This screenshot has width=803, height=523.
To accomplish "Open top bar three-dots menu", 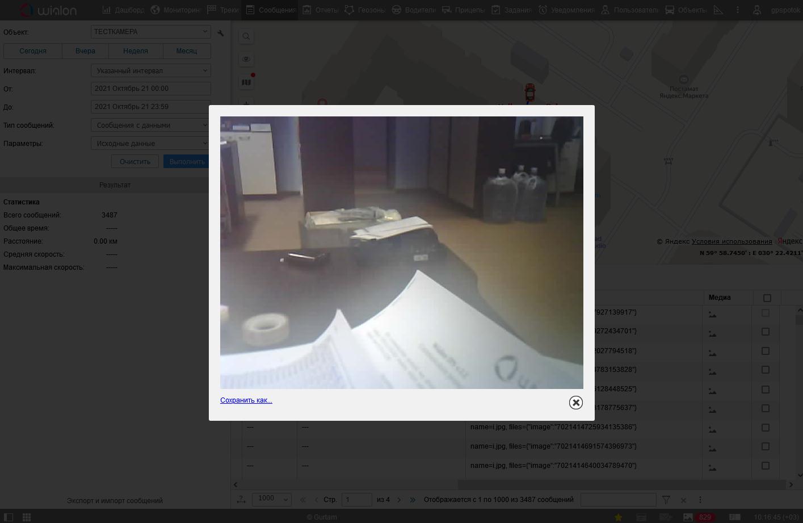I will (x=737, y=10).
